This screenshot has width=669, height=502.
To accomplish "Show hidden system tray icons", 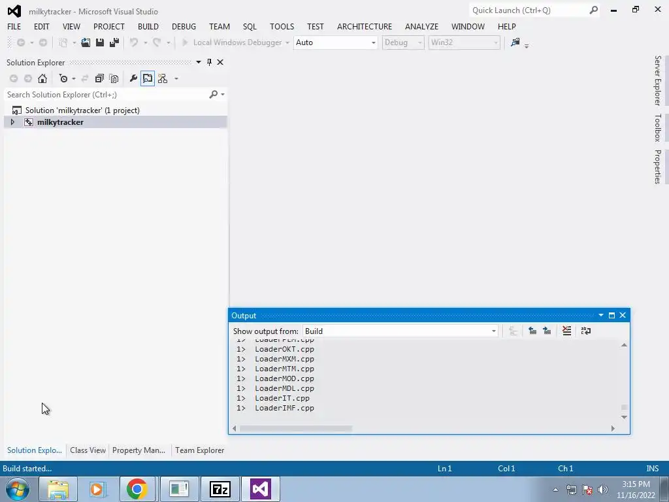I will (x=555, y=490).
